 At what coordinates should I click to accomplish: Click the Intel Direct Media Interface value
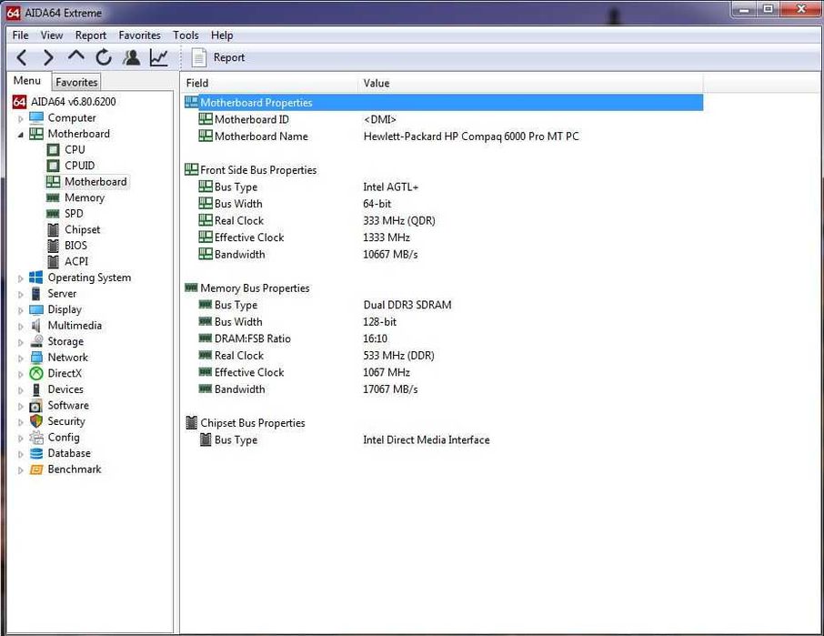pyautogui.click(x=427, y=440)
